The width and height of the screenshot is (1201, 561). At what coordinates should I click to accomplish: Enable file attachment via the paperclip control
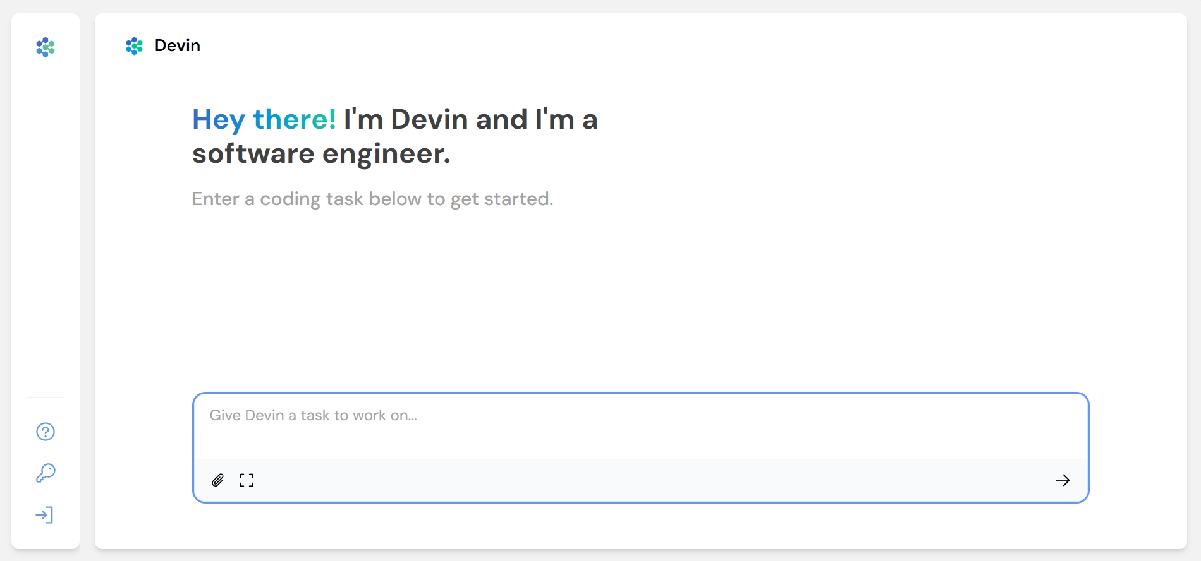pos(217,480)
